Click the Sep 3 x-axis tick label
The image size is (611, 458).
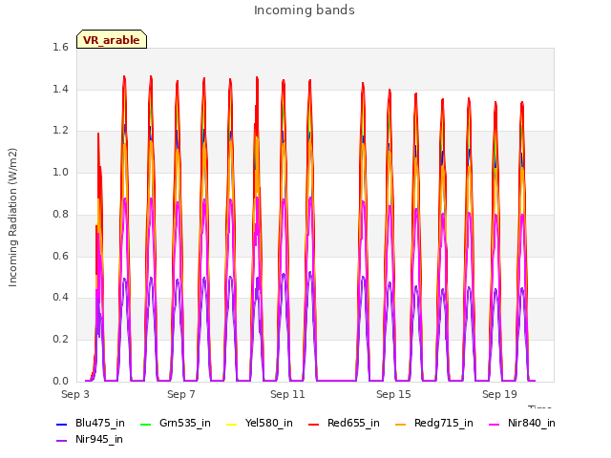point(75,394)
